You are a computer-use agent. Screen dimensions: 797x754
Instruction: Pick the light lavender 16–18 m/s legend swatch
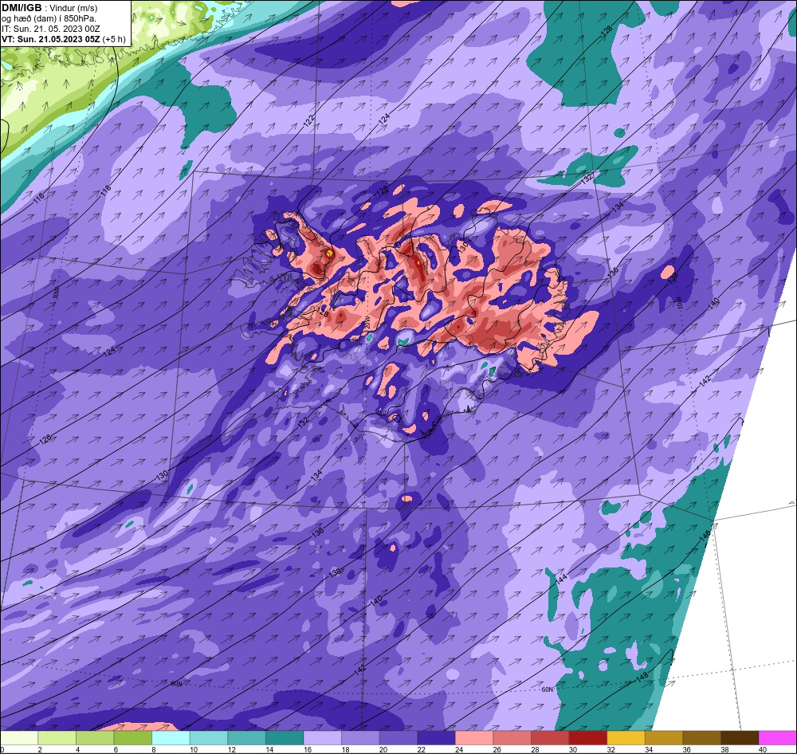(322, 738)
